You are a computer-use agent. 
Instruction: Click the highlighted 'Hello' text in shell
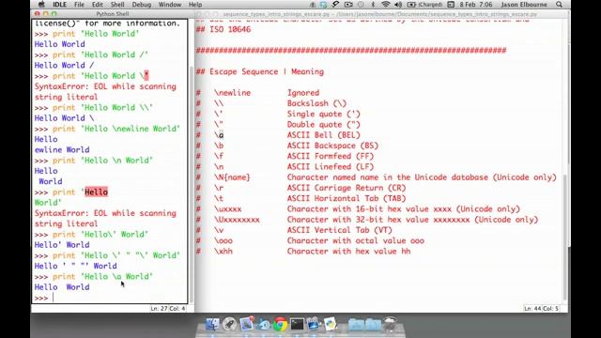(96, 192)
